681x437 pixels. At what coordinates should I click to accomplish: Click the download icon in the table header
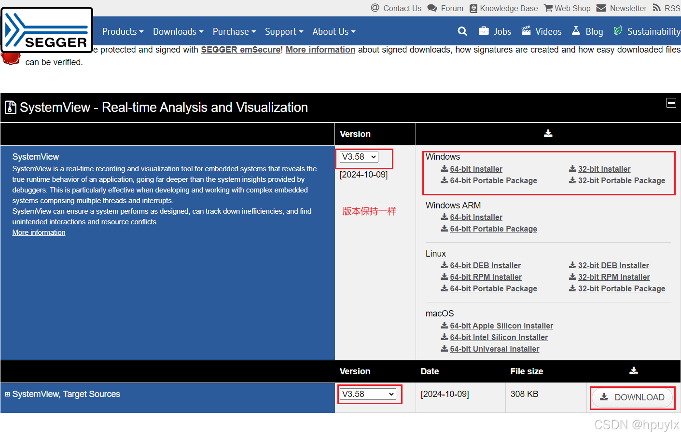point(548,134)
